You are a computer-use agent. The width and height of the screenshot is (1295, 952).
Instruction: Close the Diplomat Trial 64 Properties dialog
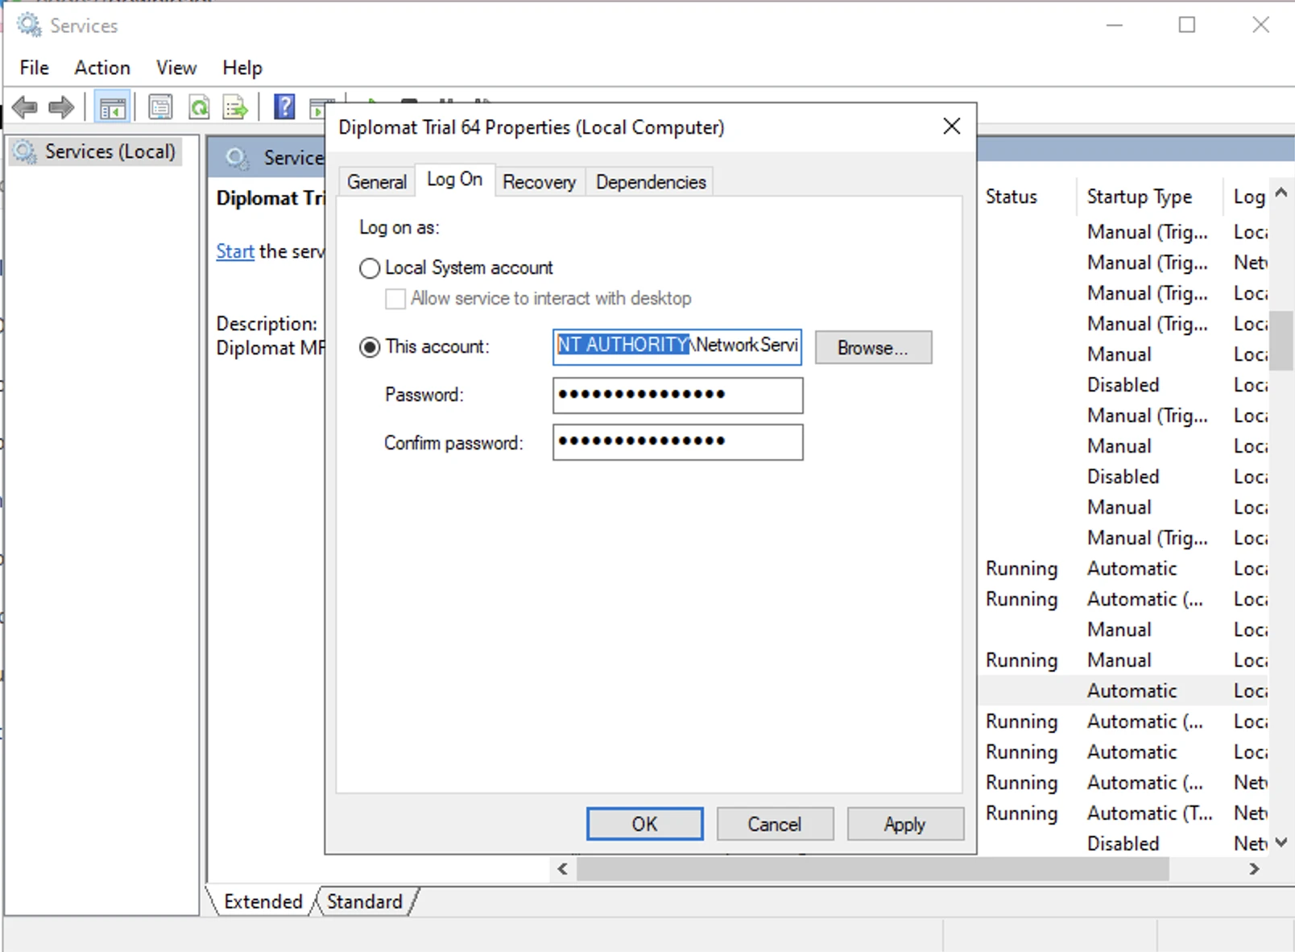[x=951, y=126]
